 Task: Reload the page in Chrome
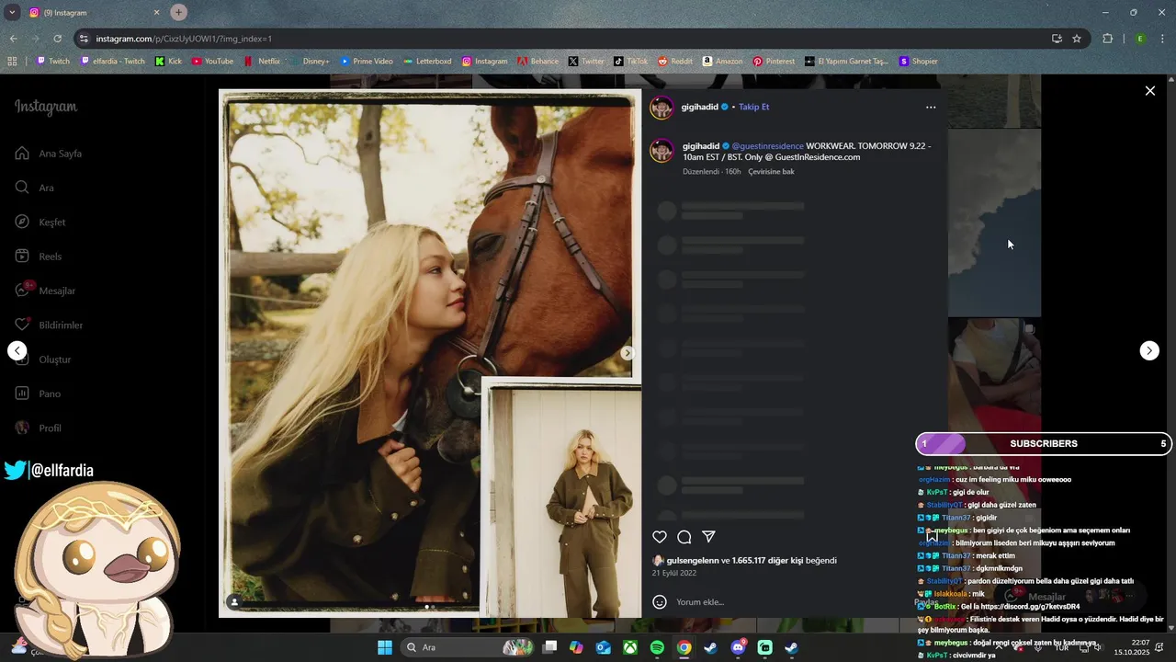coord(57,39)
